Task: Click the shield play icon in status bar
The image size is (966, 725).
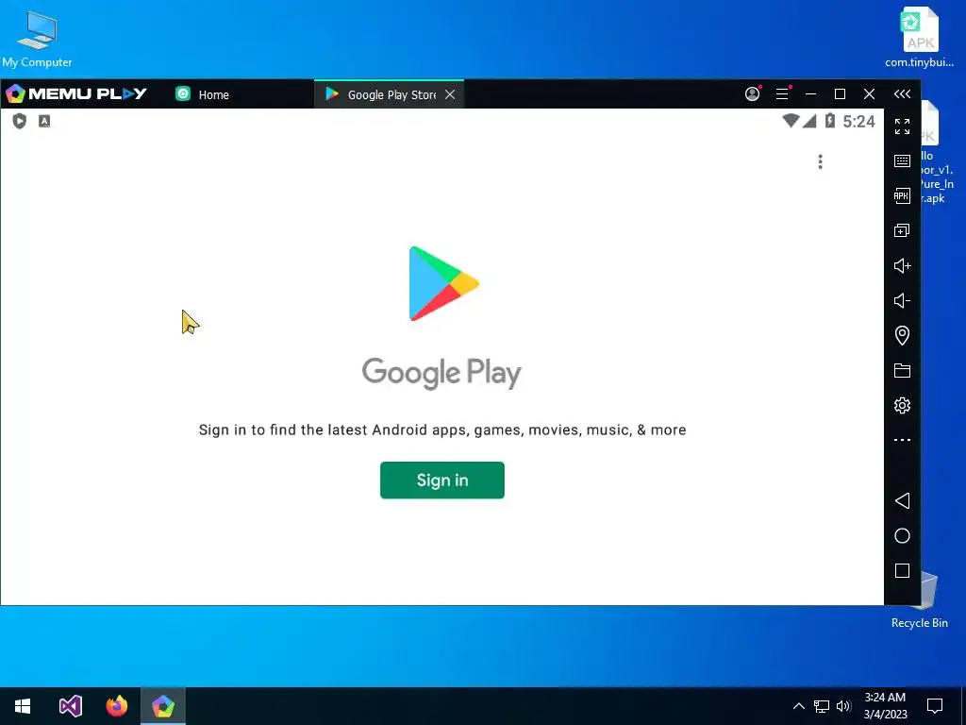Action: (x=20, y=121)
